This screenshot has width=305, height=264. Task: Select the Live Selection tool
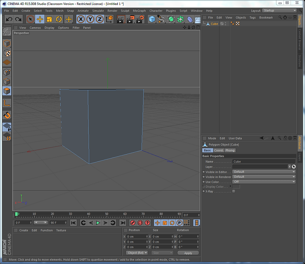(x=30, y=19)
